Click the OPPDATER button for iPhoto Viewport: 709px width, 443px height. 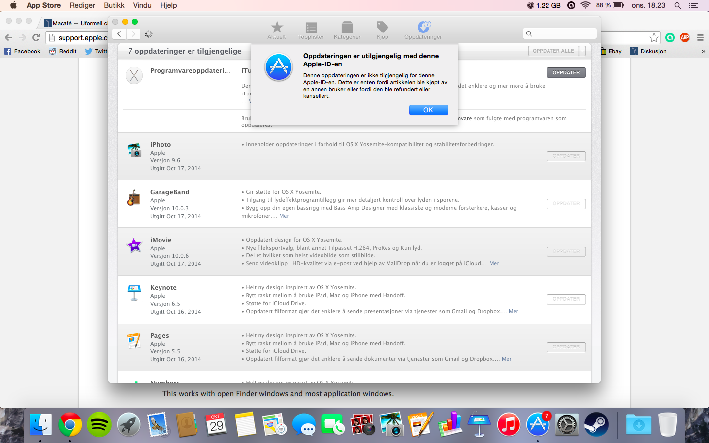pos(566,156)
